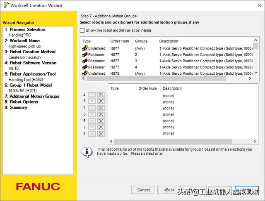Select the (none) entry for group 5

(x=169, y=115)
